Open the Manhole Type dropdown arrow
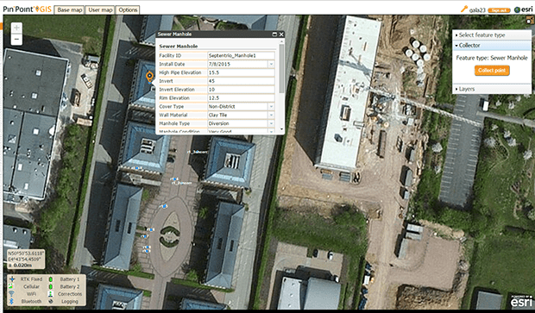This screenshot has height=313, width=535. [271, 123]
